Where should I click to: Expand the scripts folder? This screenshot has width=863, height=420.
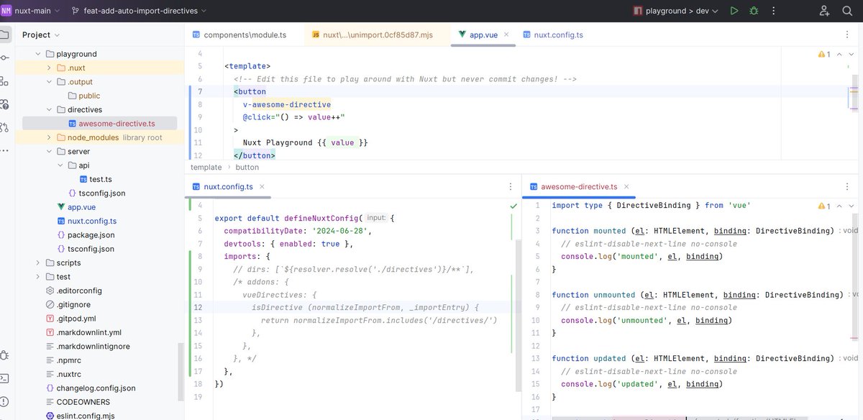[x=38, y=262]
